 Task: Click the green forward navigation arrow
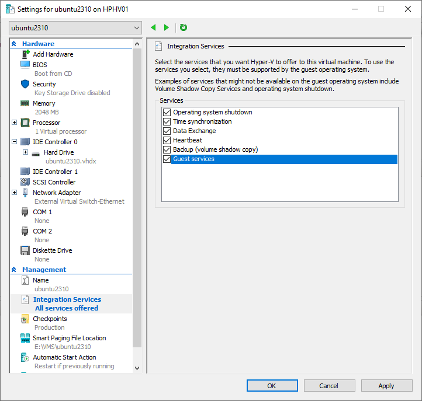click(167, 27)
